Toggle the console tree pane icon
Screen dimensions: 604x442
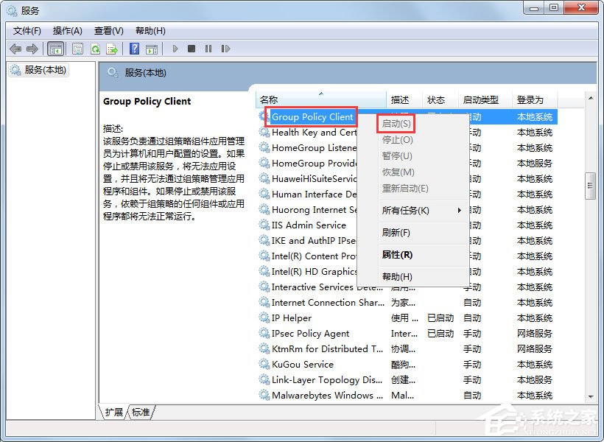point(55,49)
